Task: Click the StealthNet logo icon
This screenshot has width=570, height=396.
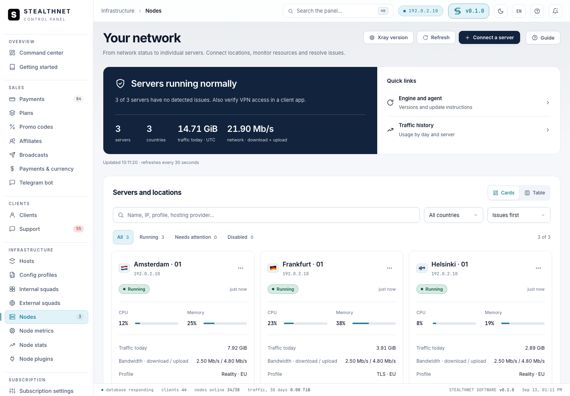Action: click(x=14, y=15)
